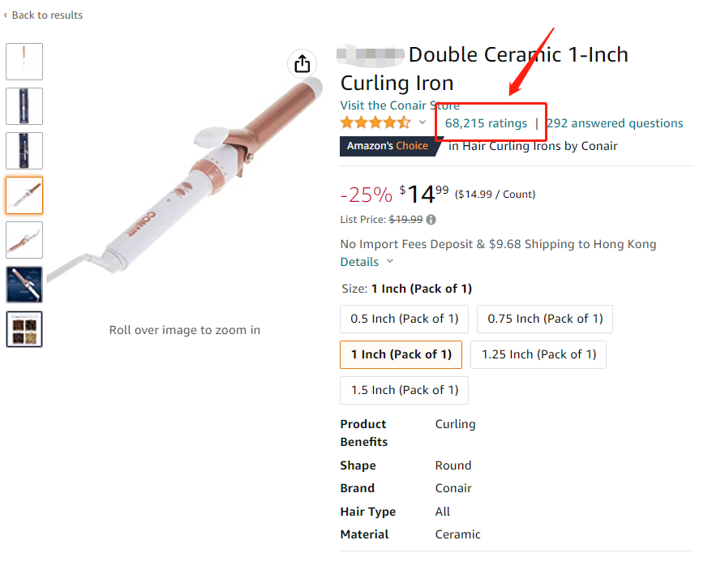
Task: Select the first product thumbnail
Action: [x=24, y=62]
